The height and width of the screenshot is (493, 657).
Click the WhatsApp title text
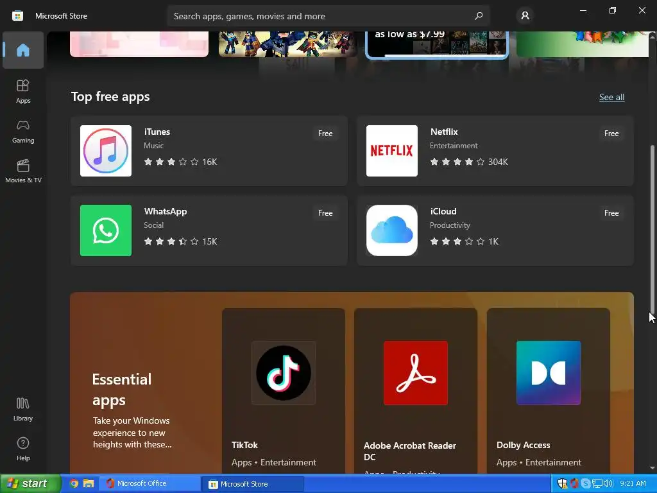[x=166, y=211]
